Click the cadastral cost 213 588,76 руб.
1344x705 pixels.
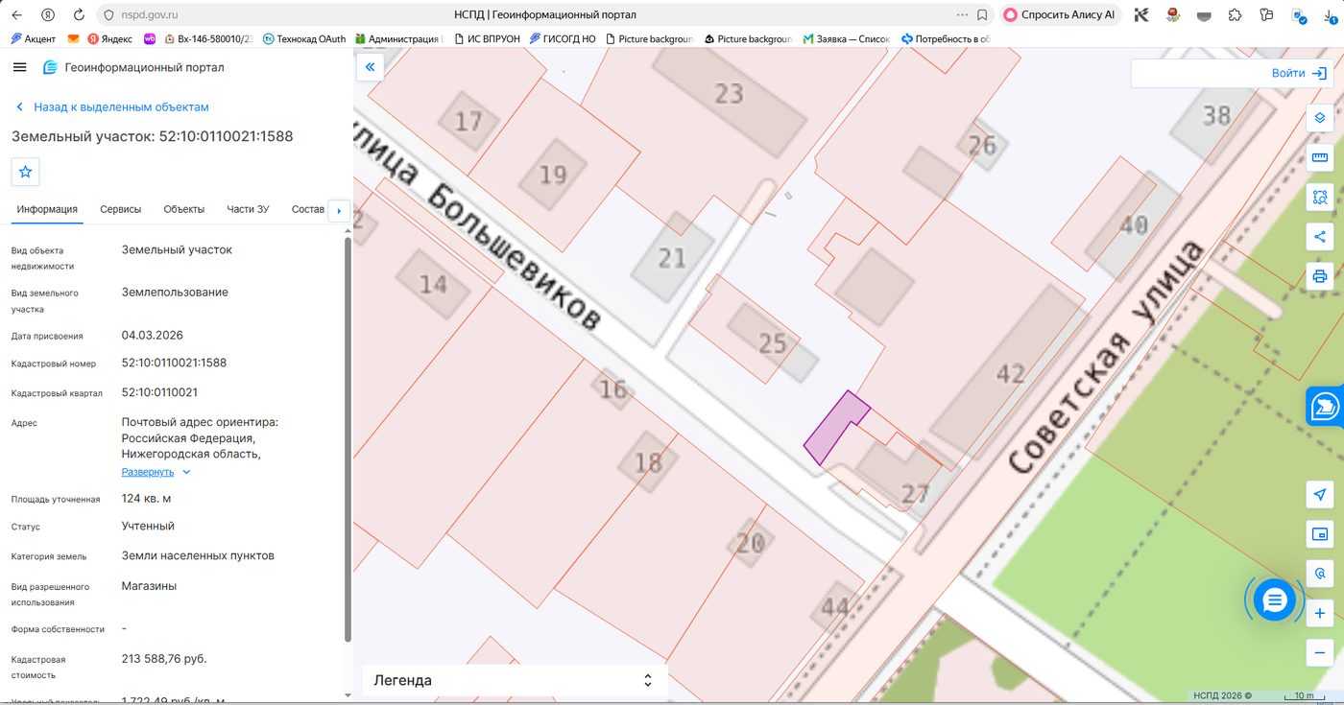tap(164, 659)
